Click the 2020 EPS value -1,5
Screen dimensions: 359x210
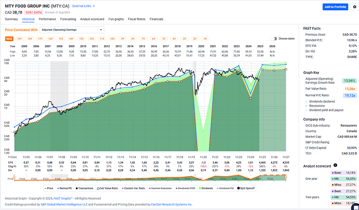tap(203, 163)
